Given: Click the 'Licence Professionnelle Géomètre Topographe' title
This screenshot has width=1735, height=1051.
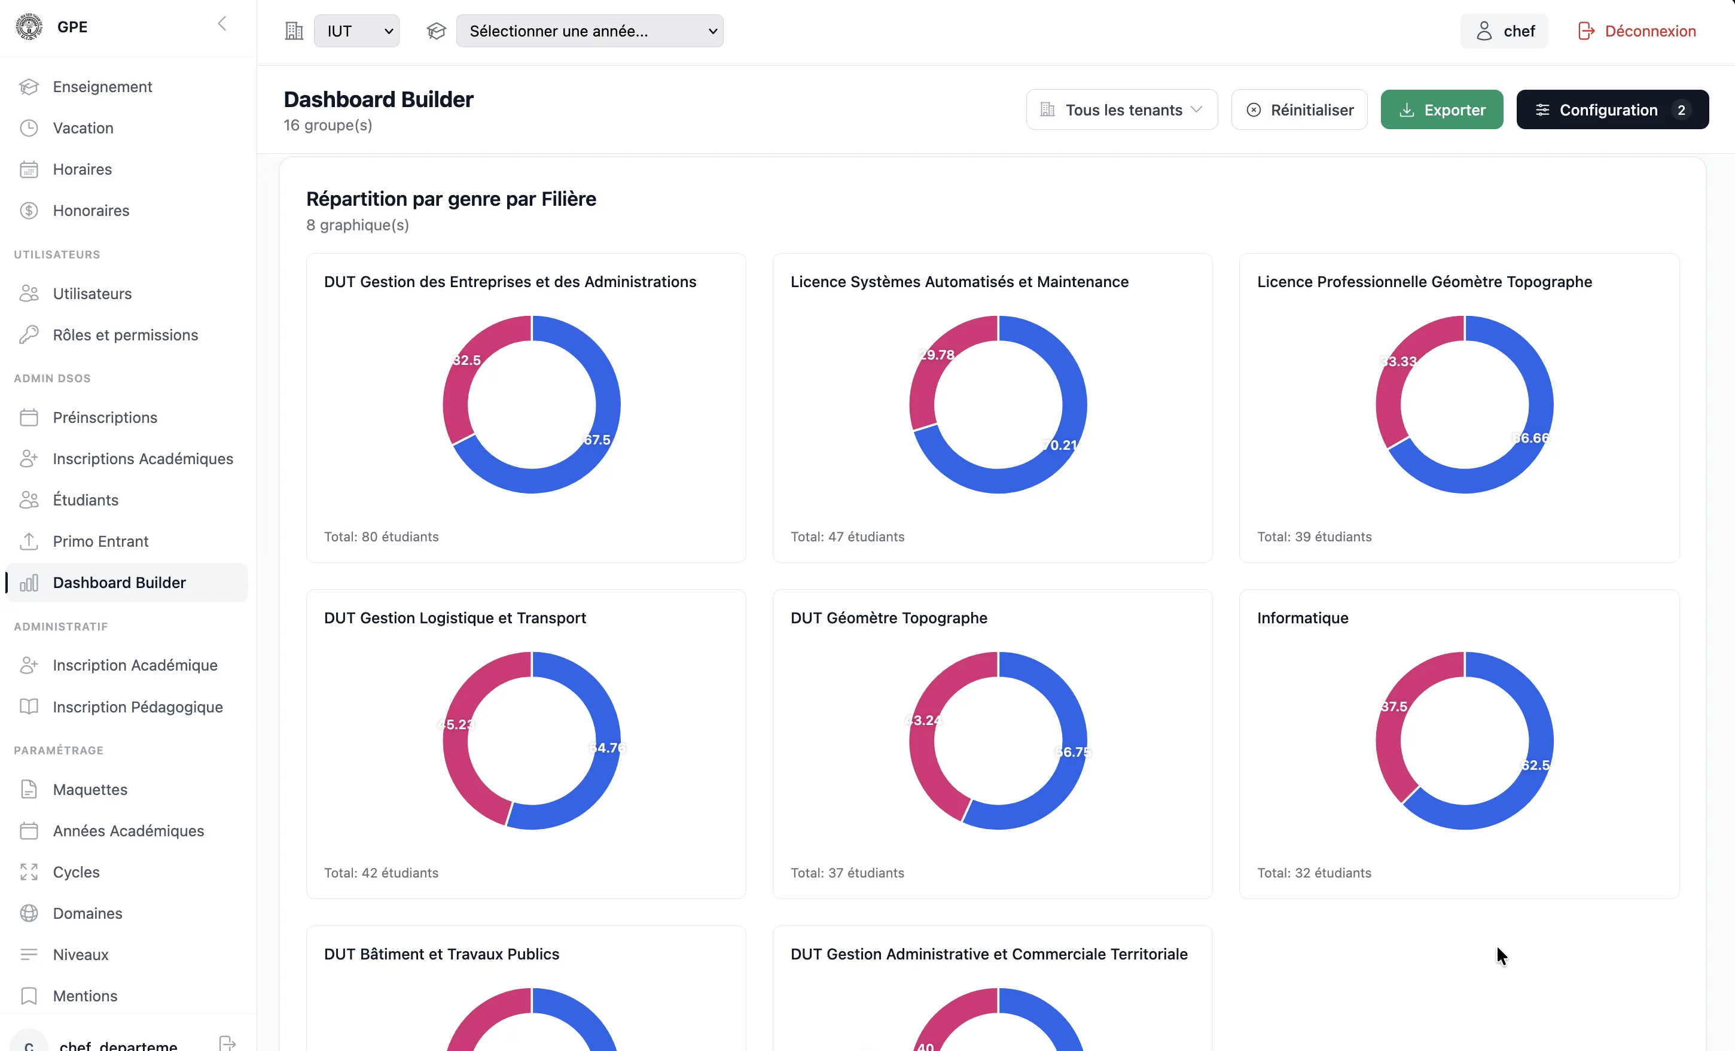Looking at the screenshot, I should coord(1425,282).
